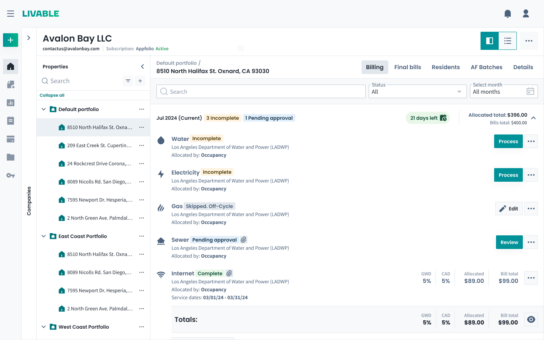The height and width of the screenshot is (340, 544).
Task: Switch to the Billing tab
Action: pyautogui.click(x=375, y=67)
